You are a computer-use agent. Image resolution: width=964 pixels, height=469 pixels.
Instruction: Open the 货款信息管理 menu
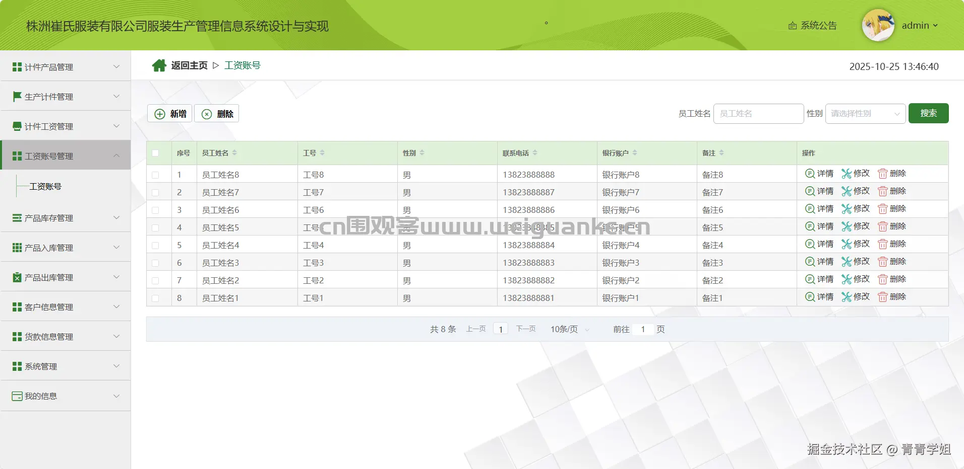point(66,336)
